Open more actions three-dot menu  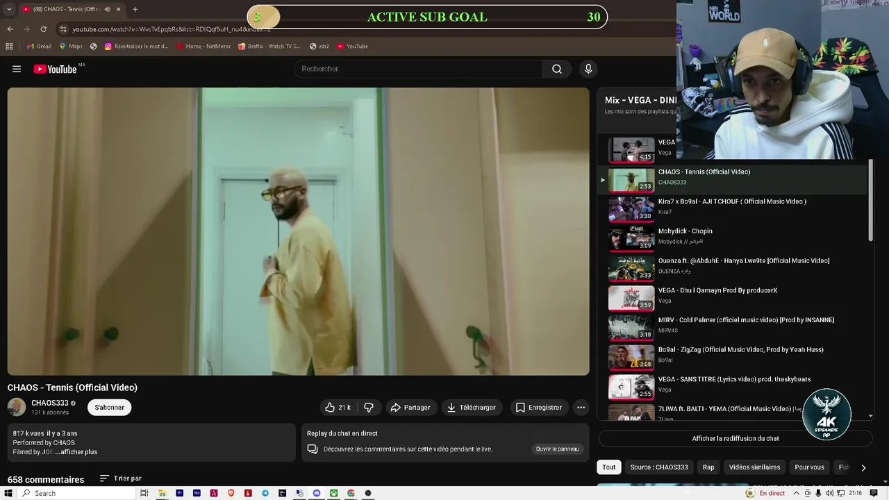pyautogui.click(x=581, y=408)
